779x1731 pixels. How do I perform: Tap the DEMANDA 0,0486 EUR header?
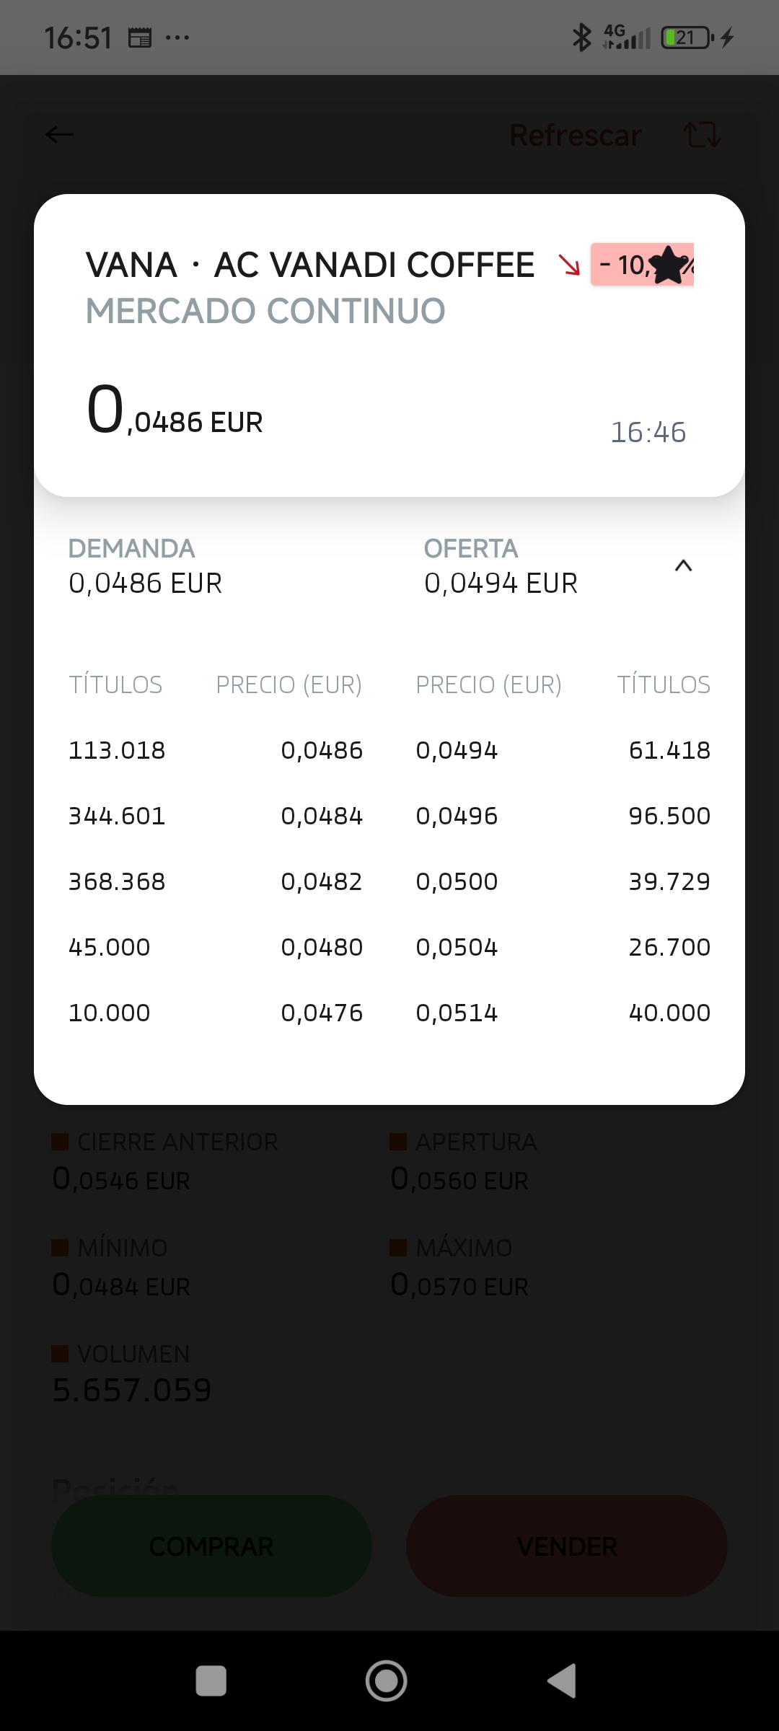[x=145, y=567]
